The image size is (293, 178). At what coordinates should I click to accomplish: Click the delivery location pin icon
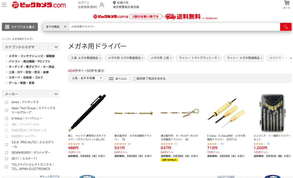pos(114,3)
